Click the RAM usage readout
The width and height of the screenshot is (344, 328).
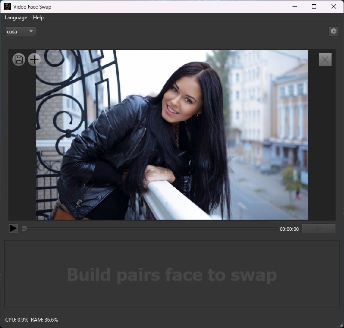[45, 320]
